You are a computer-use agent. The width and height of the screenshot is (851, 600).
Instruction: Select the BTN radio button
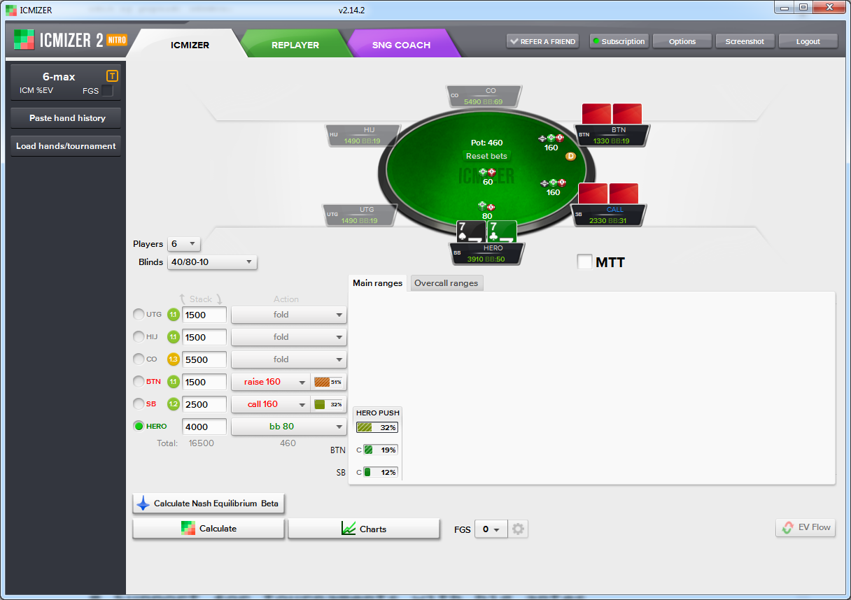pos(139,382)
